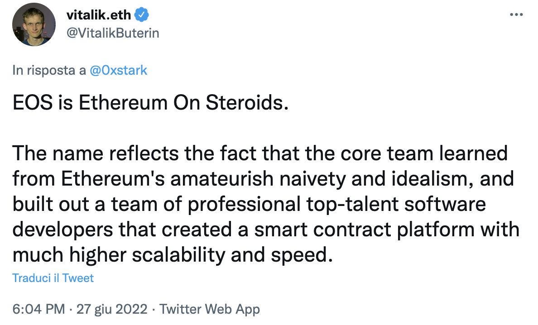Click the blue verified badge

tap(141, 15)
